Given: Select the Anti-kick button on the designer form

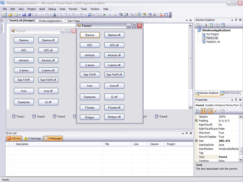Looking at the screenshot, I should (x=24, y=60).
